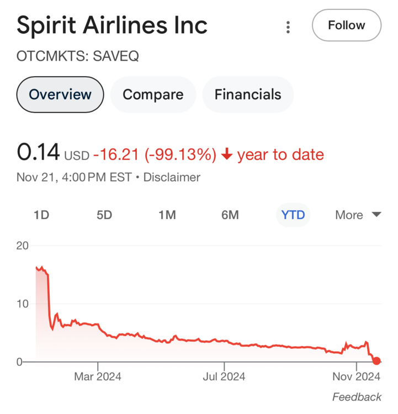398x414 pixels.
Task: Click the 0.14 USD price value
Action: click(x=39, y=152)
